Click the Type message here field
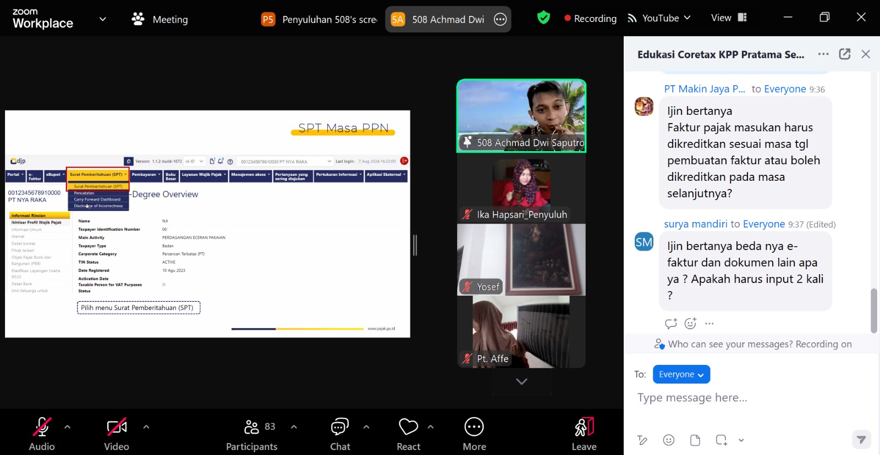The height and width of the screenshot is (455, 880). (748, 398)
